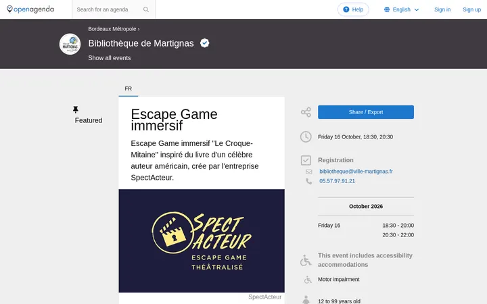Open the Help button

(x=353, y=9)
